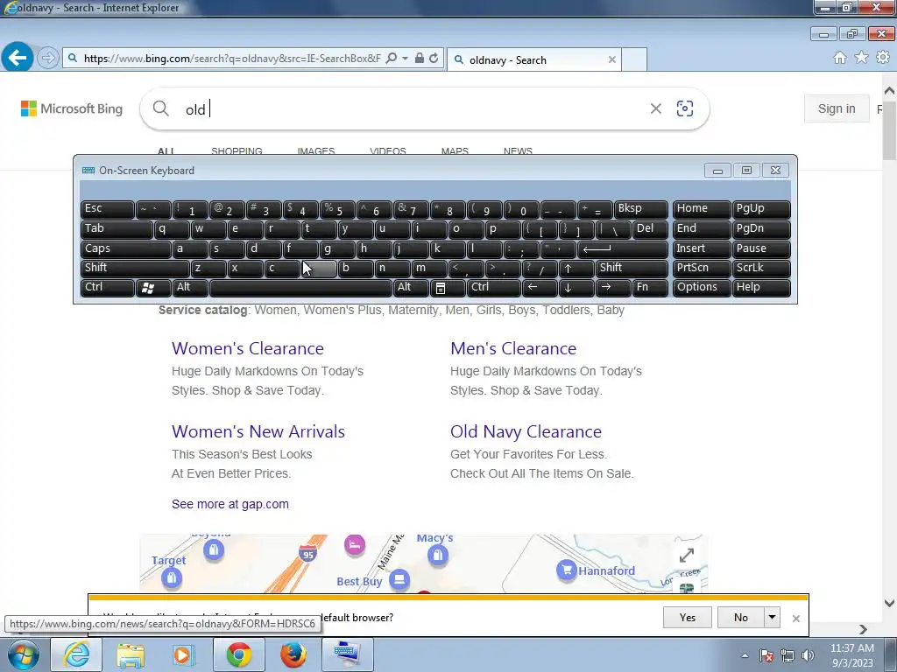Click the down arrow key on keyboard
Screen dimensions: 897x672
pyautogui.click(x=576, y=287)
